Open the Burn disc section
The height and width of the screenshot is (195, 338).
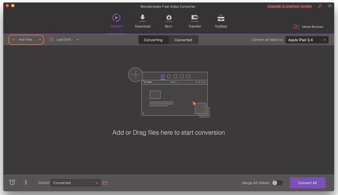point(169,18)
